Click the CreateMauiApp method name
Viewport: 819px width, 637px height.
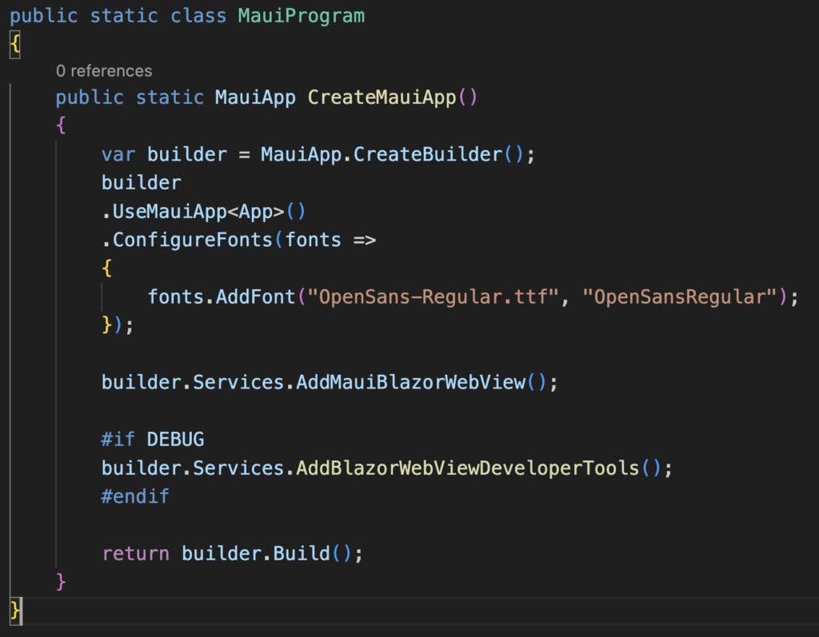coord(382,98)
